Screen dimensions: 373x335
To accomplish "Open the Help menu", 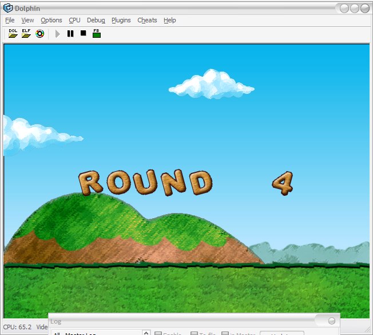I will pos(169,20).
